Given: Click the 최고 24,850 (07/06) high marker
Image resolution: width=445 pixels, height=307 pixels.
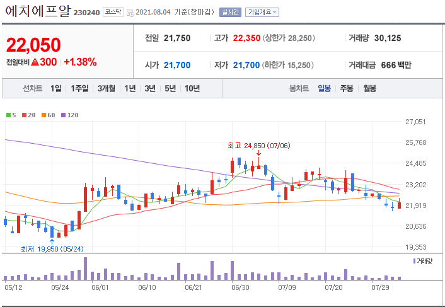Looking at the screenshot, I should pyautogui.click(x=258, y=146).
